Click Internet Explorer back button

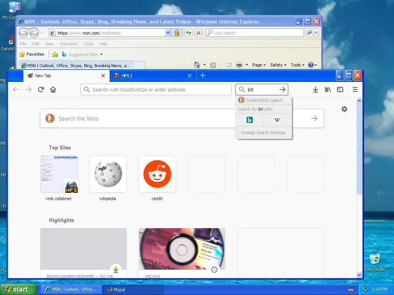pos(23,33)
